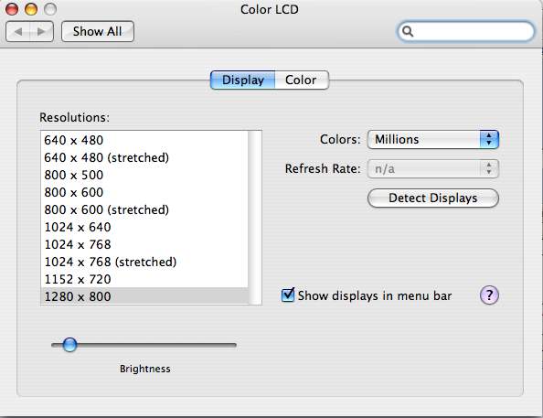543x418 pixels.
Task: Click the Show All button
Action: pos(98,31)
